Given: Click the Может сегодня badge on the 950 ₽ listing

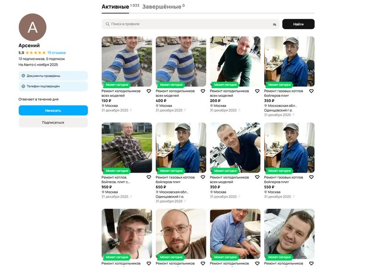Looking at the screenshot, I should point(117,171).
